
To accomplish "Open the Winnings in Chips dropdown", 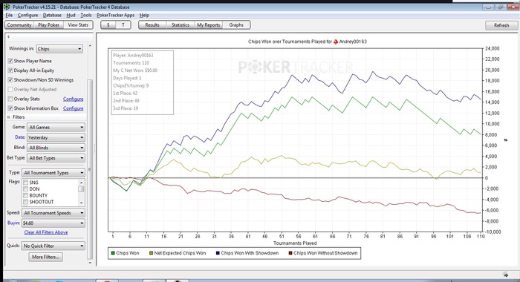I will click(x=59, y=49).
